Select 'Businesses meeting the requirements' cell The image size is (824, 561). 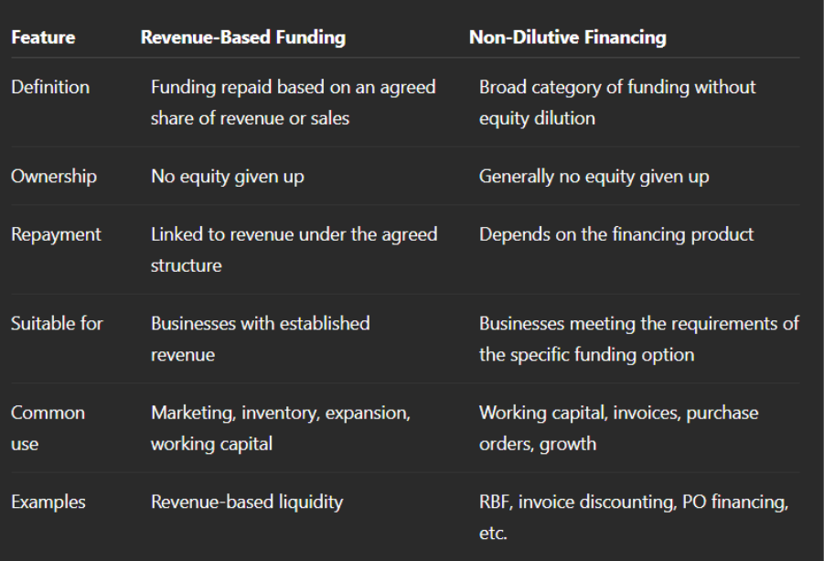tap(639, 340)
